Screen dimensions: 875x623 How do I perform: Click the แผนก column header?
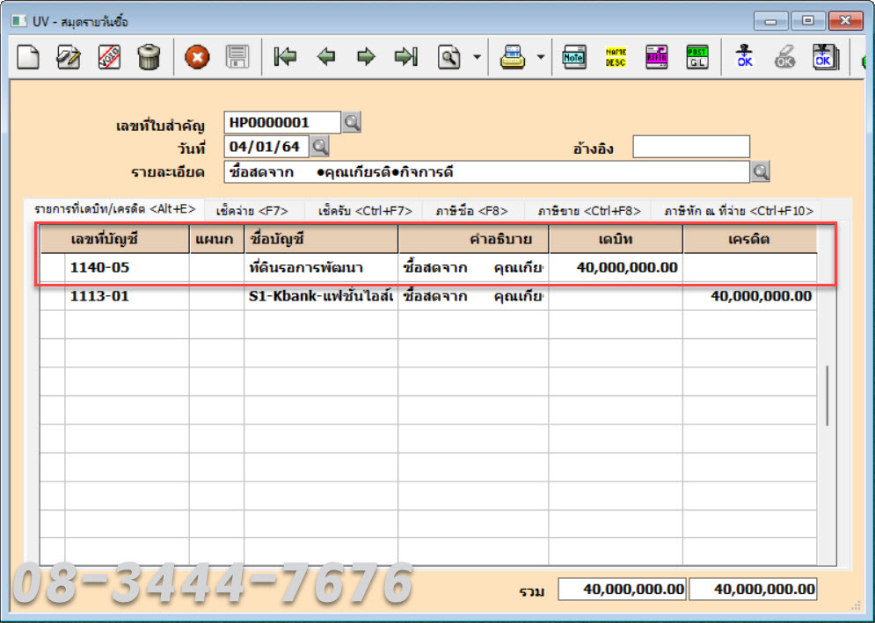click(216, 239)
